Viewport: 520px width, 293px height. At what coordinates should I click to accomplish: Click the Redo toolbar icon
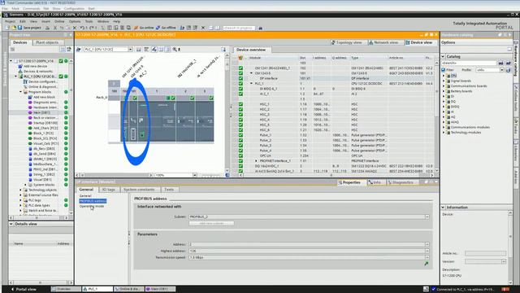[91, 28]
